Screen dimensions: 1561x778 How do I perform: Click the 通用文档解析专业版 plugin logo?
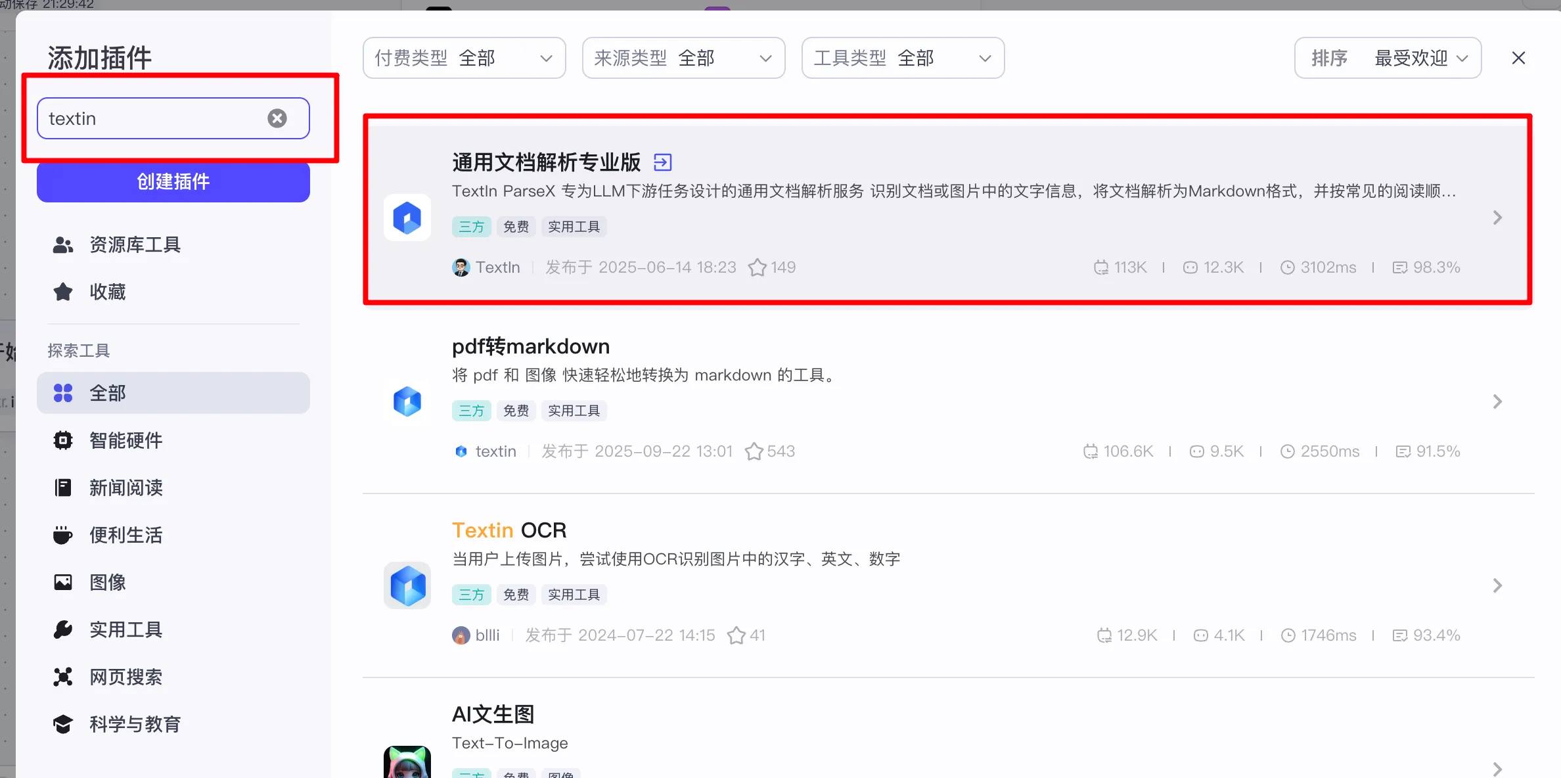(407, 217)
